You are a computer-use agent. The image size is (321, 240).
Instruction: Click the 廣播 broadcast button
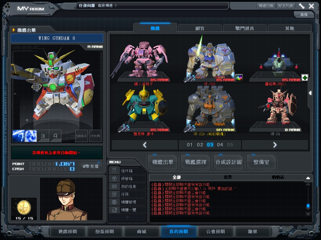[304, 14]
